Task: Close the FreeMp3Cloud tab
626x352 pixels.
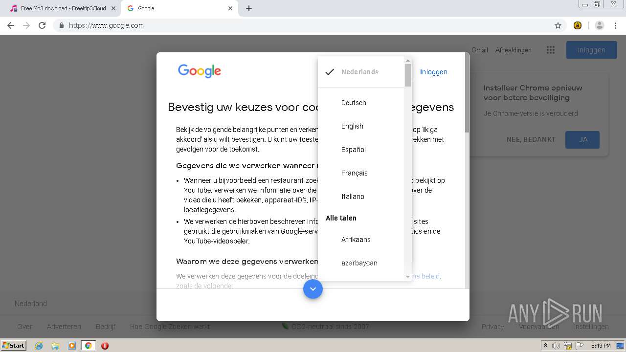Action: (x=113, y=8)
